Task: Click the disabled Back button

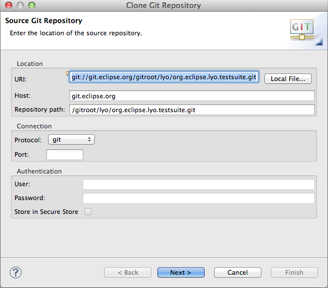Action: tap(128, 272)
